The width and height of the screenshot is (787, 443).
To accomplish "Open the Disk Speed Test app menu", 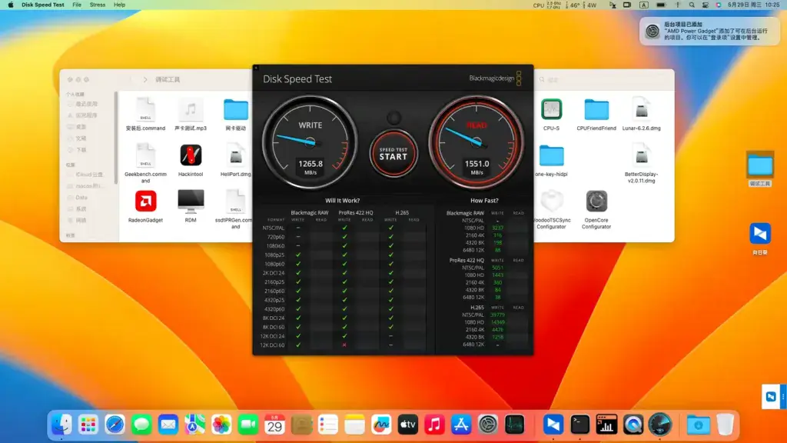I will click(43, 5).
